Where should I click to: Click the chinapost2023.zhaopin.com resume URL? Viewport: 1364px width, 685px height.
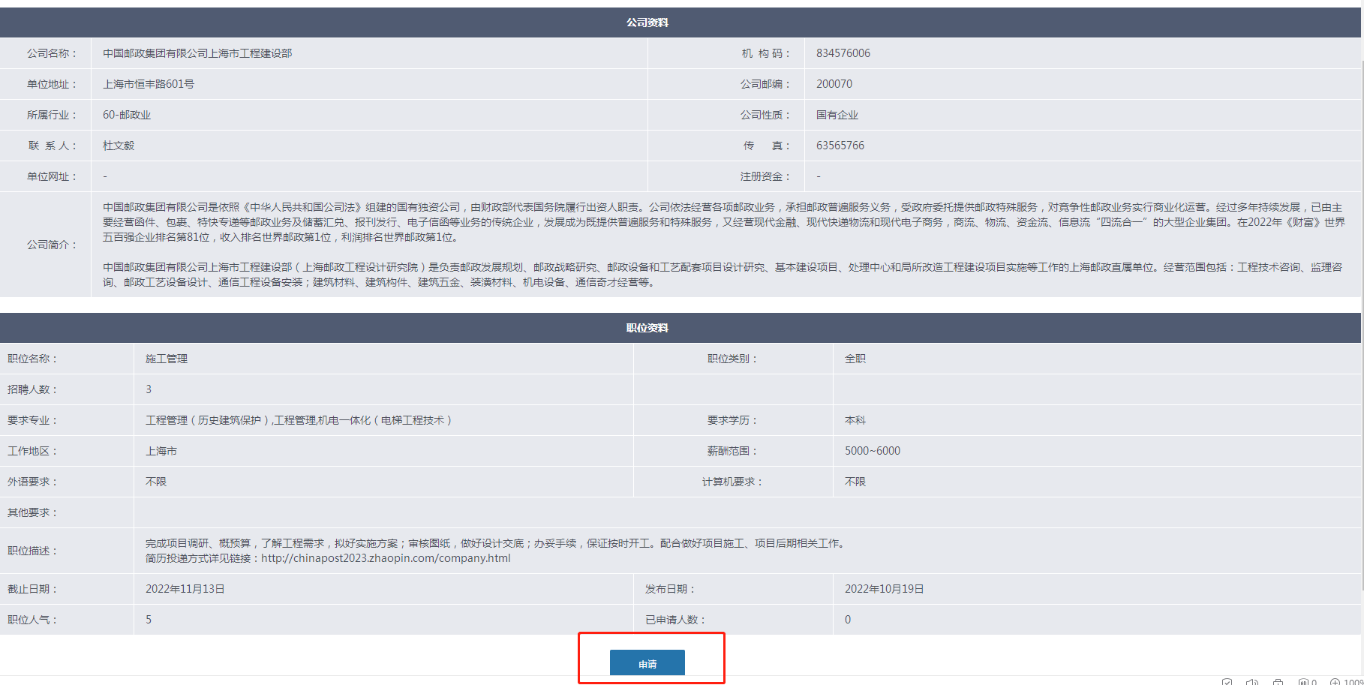coord(386,558)
